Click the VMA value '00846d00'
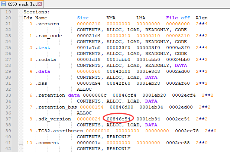This screenshot has width=230, height=152. [x=122, y=107]
